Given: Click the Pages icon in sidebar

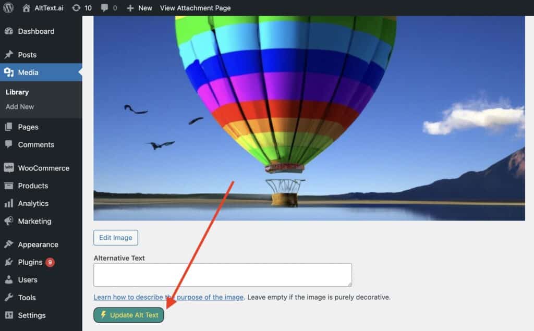Looking at the screenshot, I should [x=9, y=127].
